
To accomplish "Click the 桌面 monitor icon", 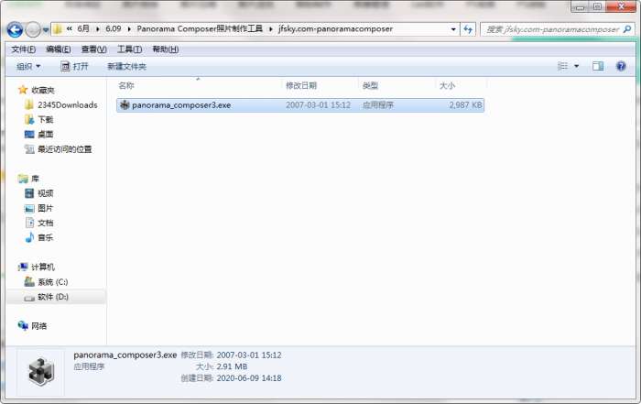I will [29, 134].
